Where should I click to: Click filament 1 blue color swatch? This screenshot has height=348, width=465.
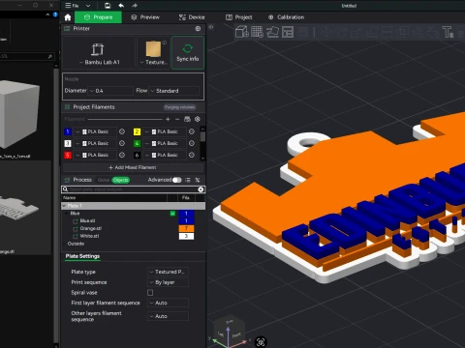coord(68,131)
